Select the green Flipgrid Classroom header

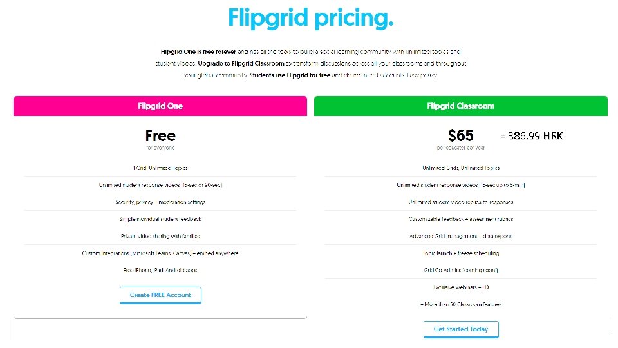click(x=461, y=106)
